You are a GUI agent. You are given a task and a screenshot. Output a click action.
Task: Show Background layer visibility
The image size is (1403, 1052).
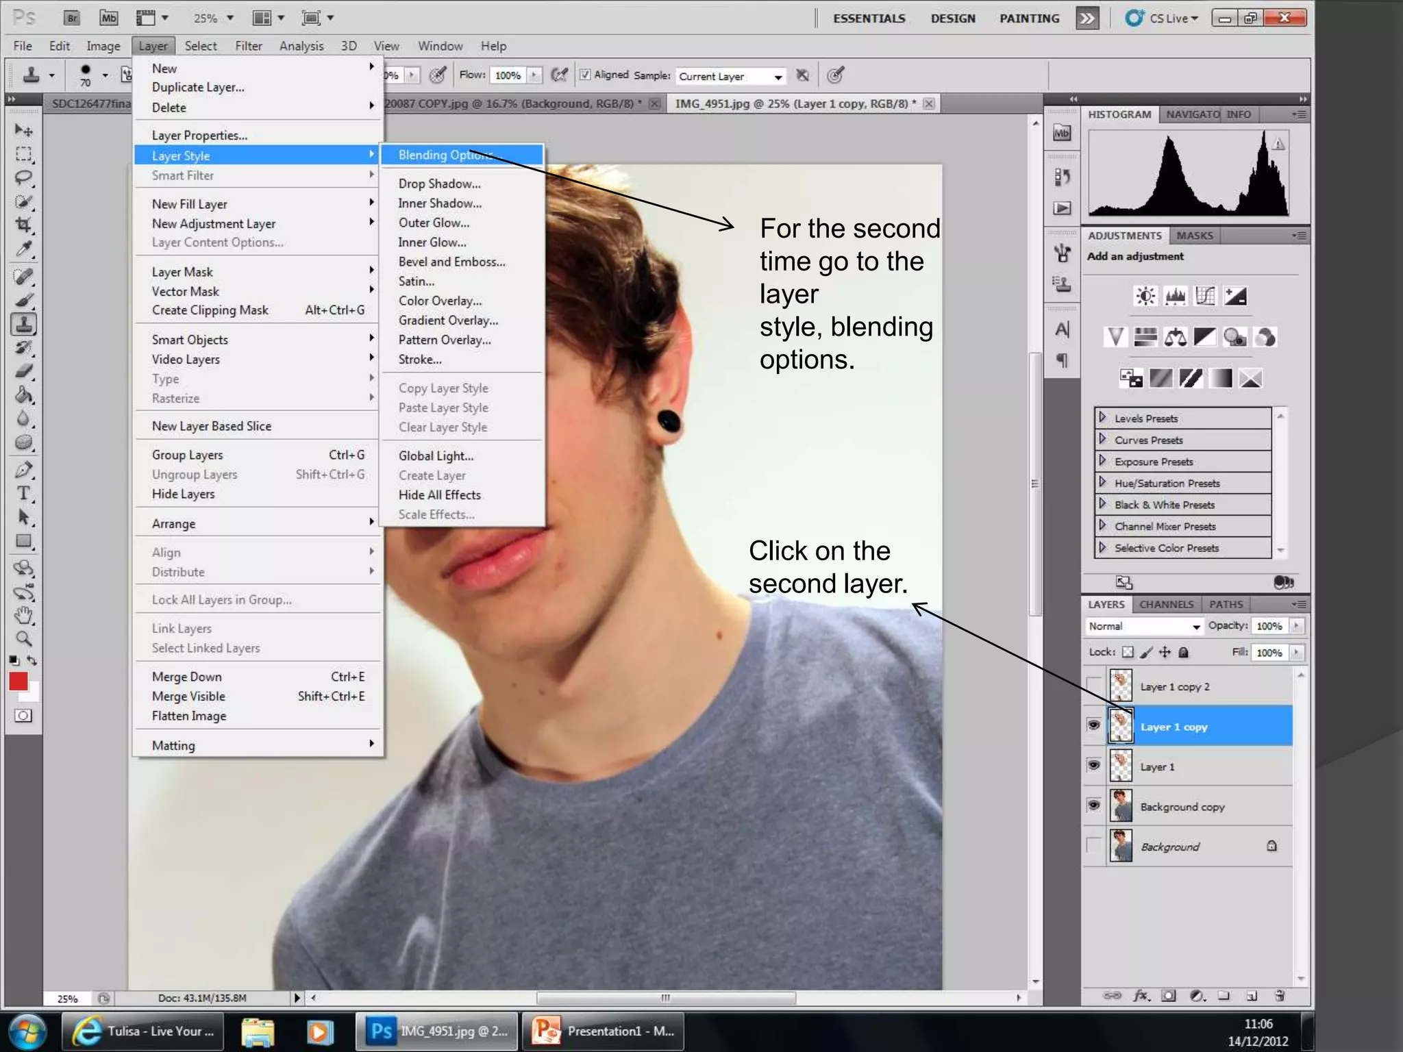(1094, 846)
